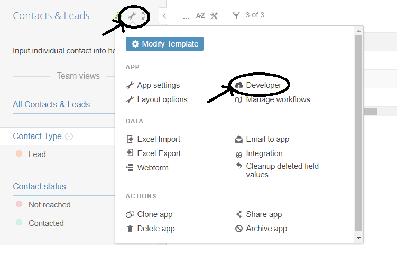Select the Contacted status filter
The height and width of the screenshot is (264, 397).
[x=46, y=223]
